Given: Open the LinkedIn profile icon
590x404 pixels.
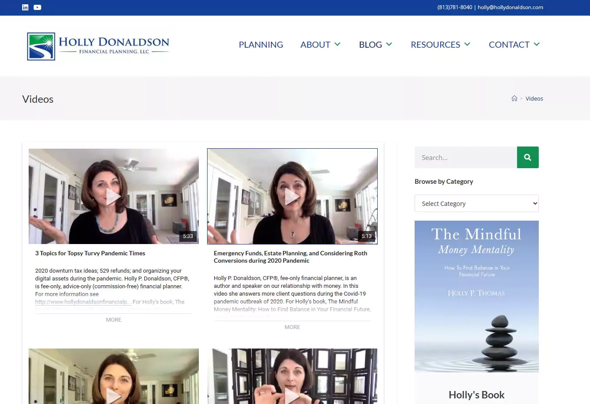Looking at the screenshot, I should tap(25, 7).
